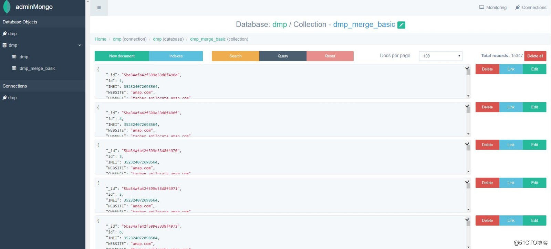Image resolution: width=551 pixels, height=249 pixels.
Task: Open dmp connection breadcrumb link
Action: pos(117,39)
